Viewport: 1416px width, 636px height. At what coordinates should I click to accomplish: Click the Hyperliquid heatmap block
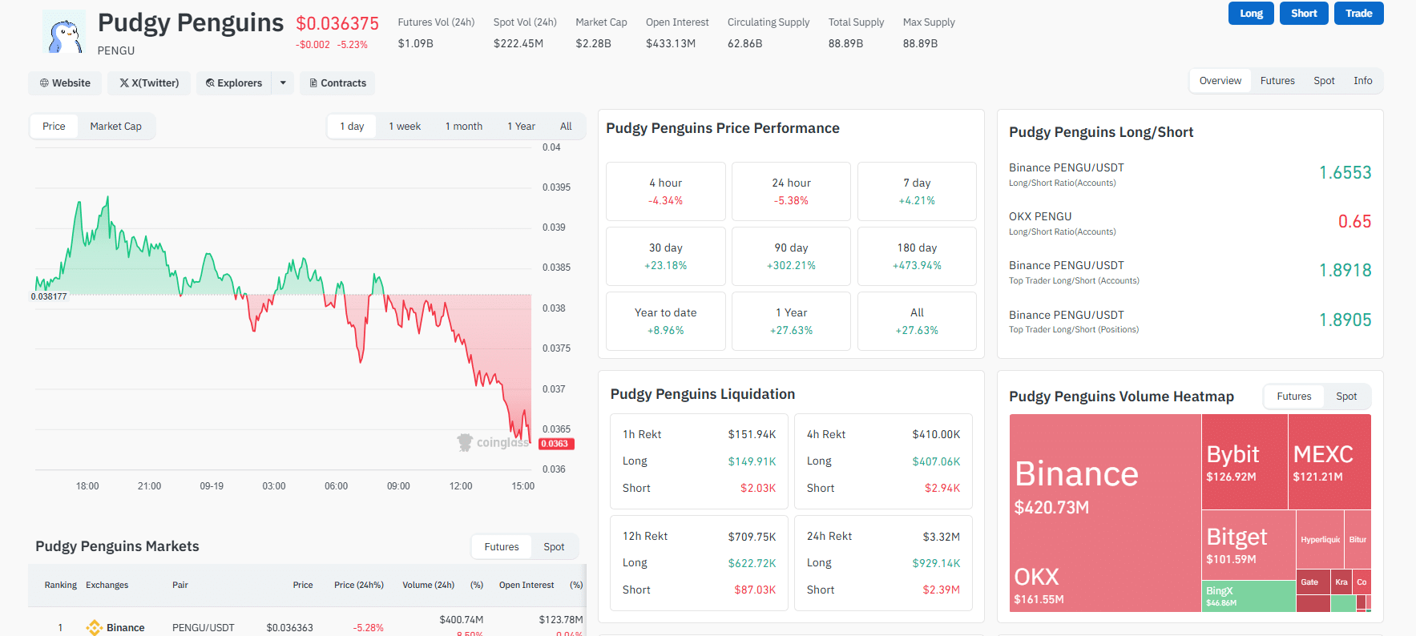coord(1320,540)
